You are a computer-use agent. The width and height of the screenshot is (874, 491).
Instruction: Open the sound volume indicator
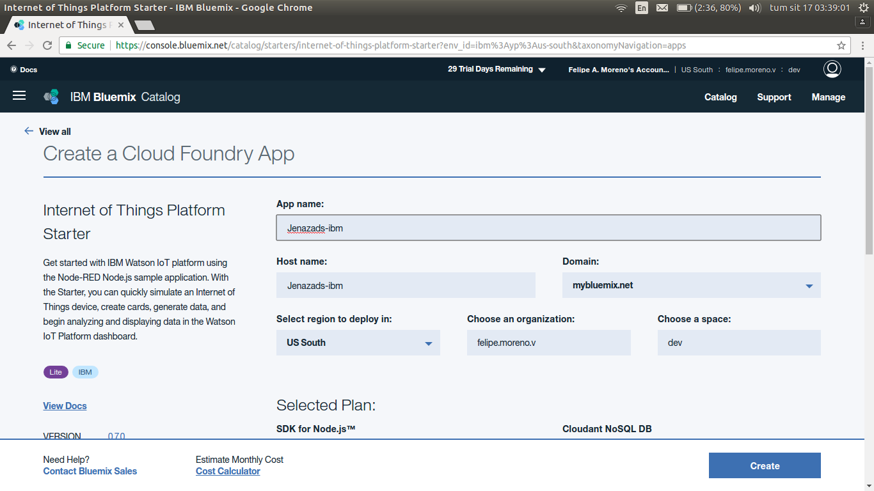[x=755, y=8]
